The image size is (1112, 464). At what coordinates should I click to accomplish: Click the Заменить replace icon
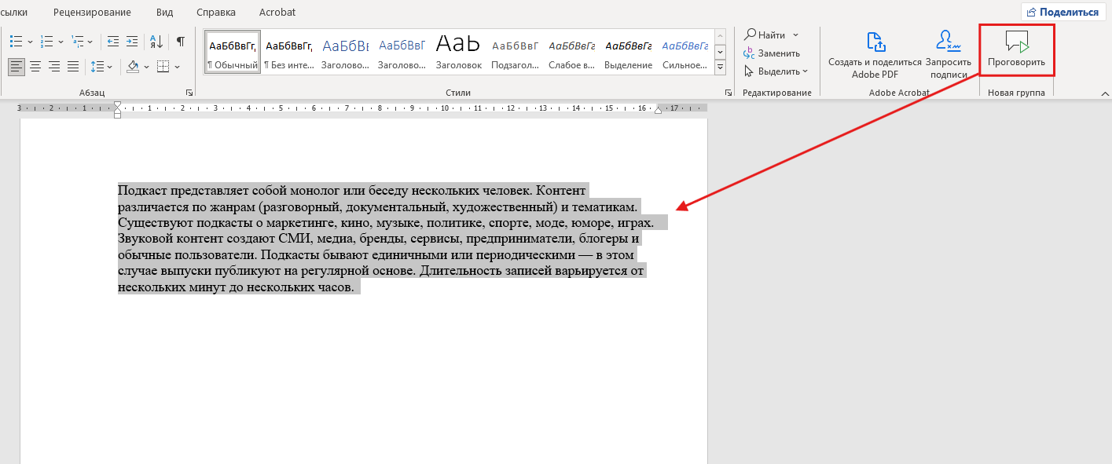coord(751,53)
